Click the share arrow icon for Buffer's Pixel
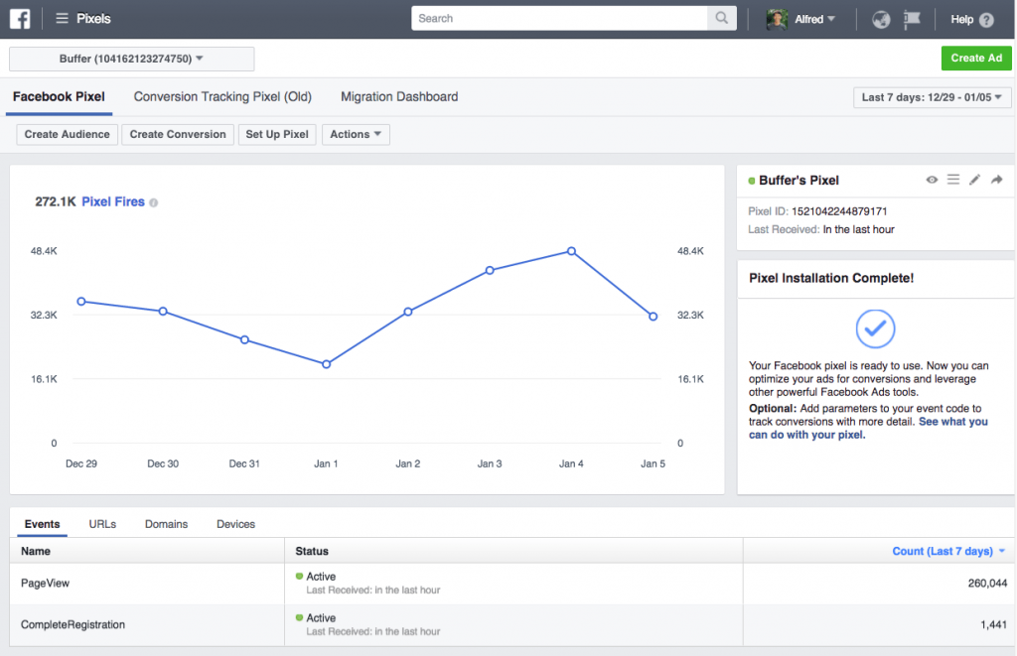Image resolution: width=1017 pixels, height=656 pixels. click(x=997, y=180)
